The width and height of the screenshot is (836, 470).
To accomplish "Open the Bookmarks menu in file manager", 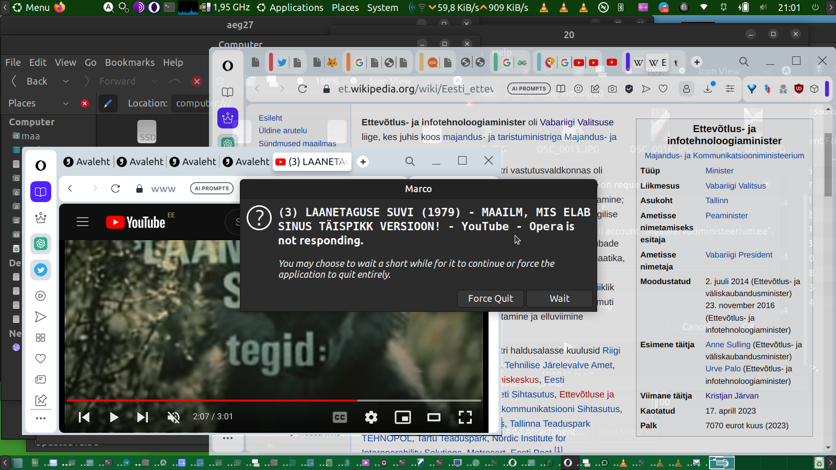I will (x=130, y=63).
